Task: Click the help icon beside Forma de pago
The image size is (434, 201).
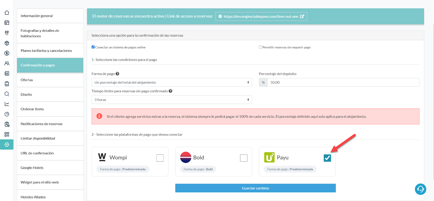Action: tap(117, 74)
